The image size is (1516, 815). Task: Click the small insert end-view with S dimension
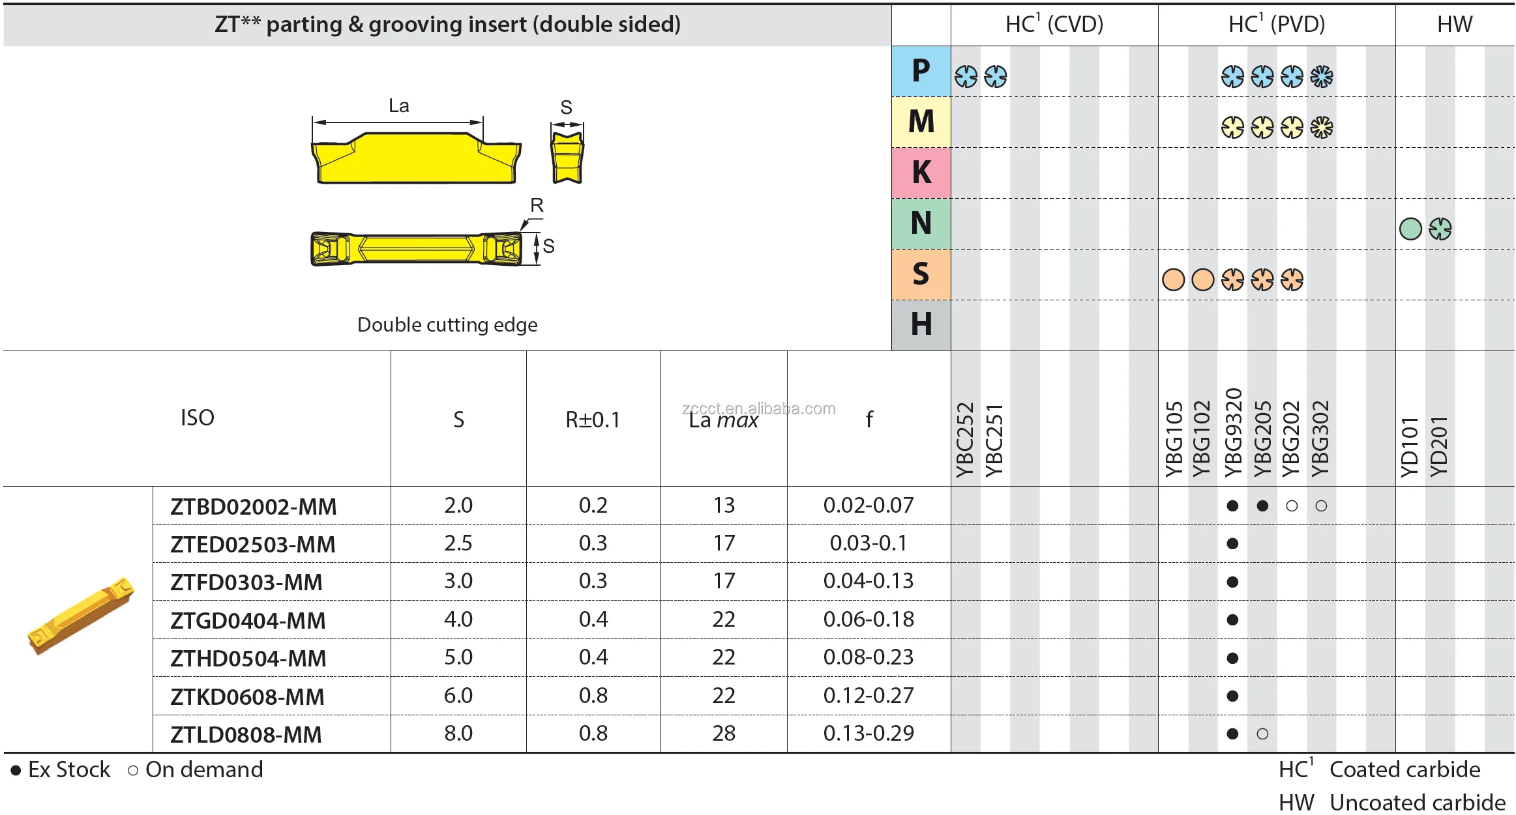coord(567,158)
